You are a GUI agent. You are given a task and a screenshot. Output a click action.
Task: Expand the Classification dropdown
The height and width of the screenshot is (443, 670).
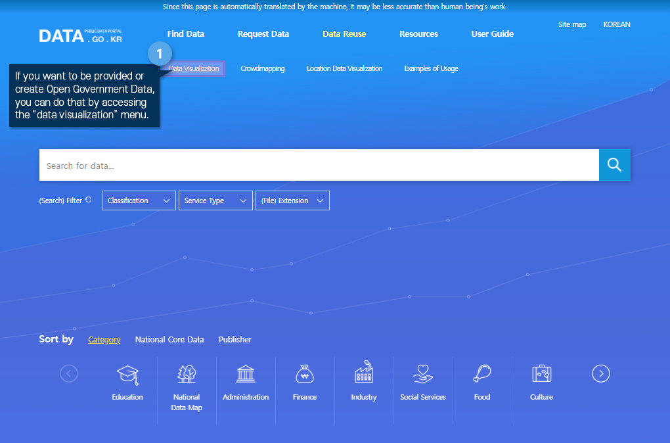pyautogui.click(x=139, y=200)
